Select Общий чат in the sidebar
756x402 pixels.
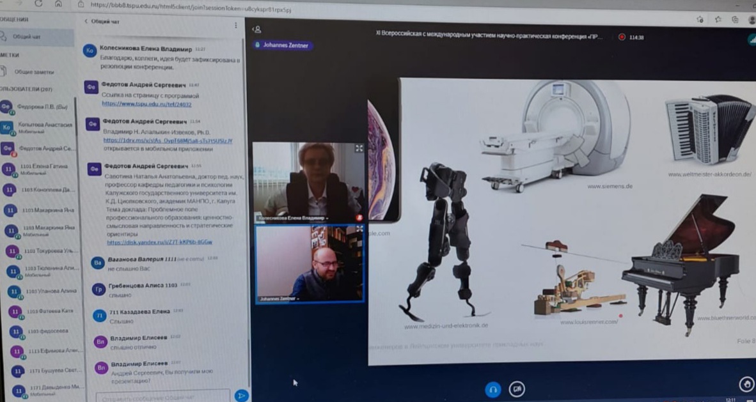click(27, 37)
